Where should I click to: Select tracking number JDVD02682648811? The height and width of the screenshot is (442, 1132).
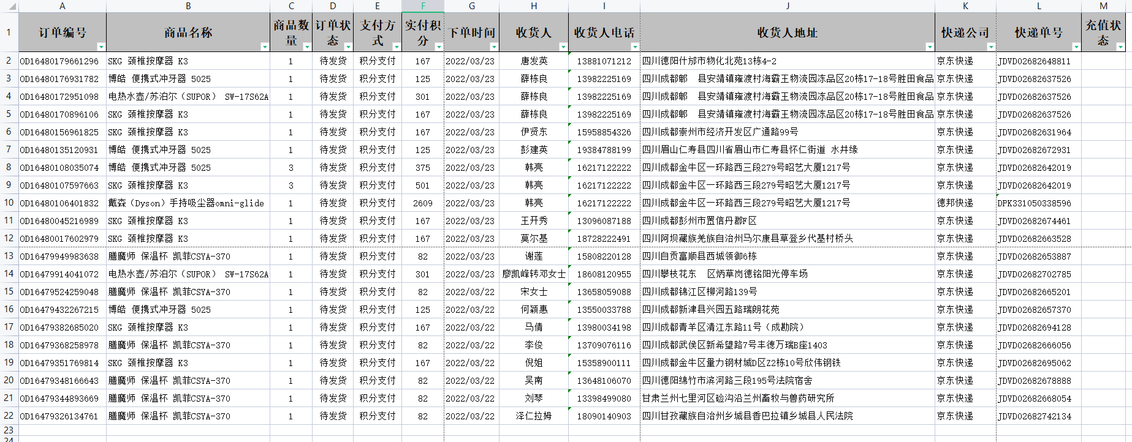click(x=1039, y=61)
